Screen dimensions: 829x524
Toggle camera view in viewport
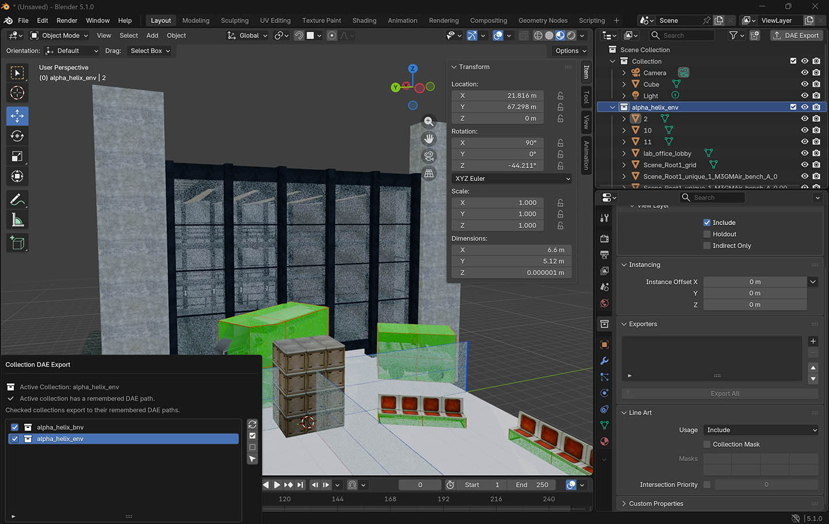429,156
